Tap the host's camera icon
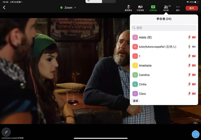This screenshot has height=140, width=201. pos(194,47)
